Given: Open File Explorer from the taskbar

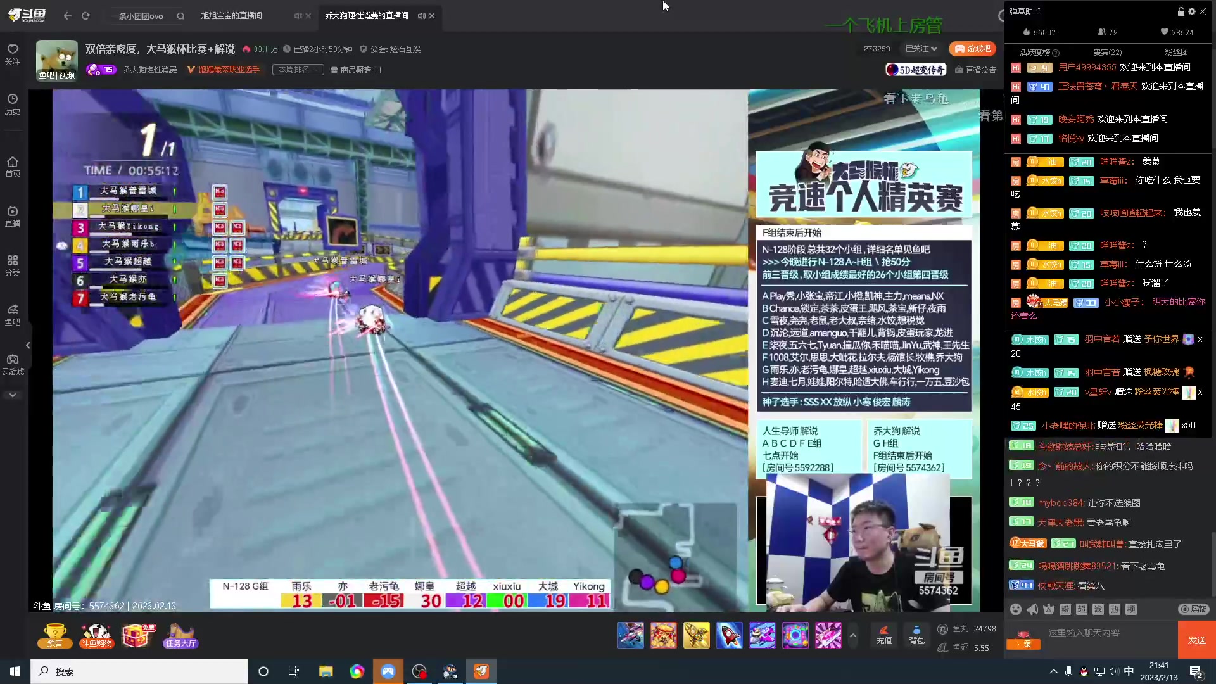Looking at the screenshot, I should pos(326,671).
